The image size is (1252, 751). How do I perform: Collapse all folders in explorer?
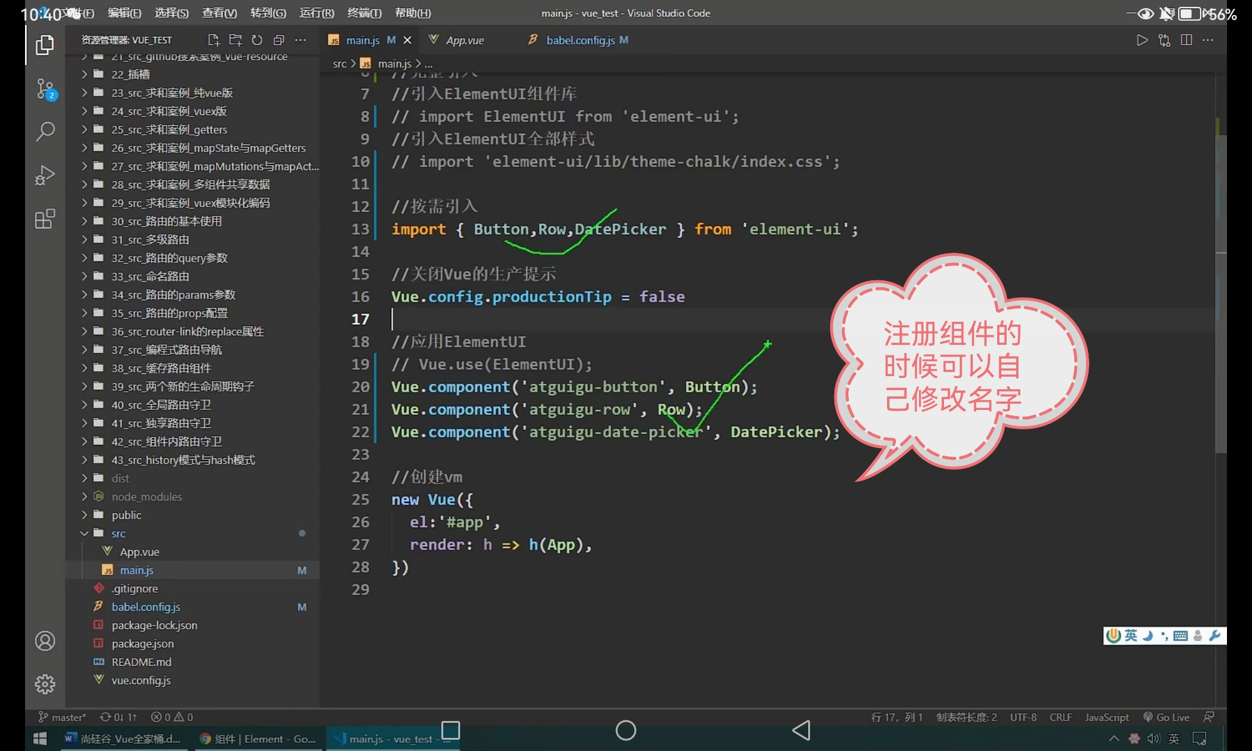point(279,40)
